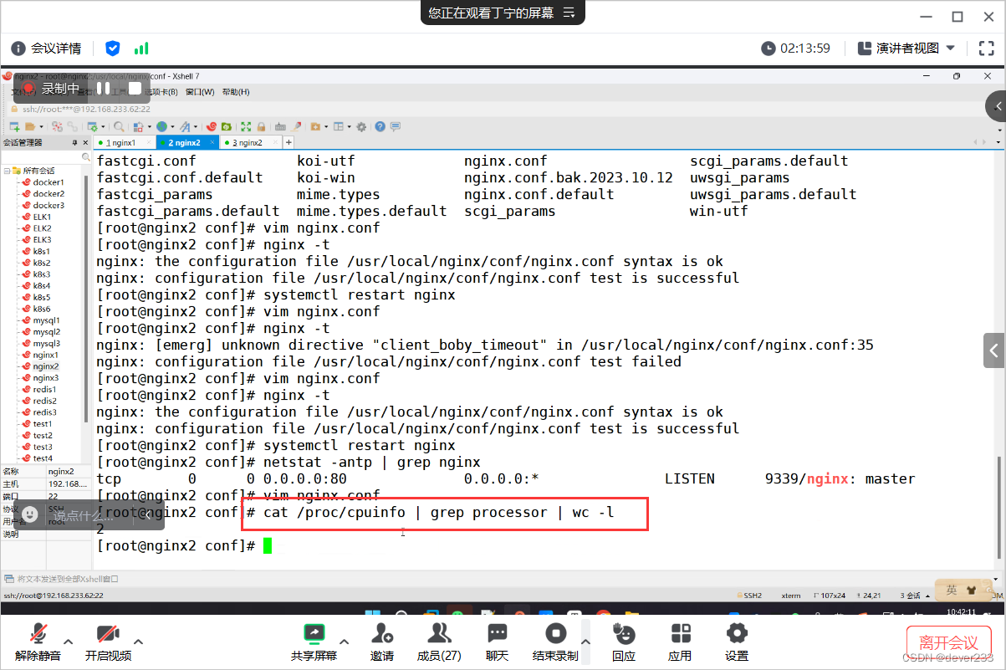Open the viewing-screen banner options menu
1006x670 pixels.
click(569, 13)
